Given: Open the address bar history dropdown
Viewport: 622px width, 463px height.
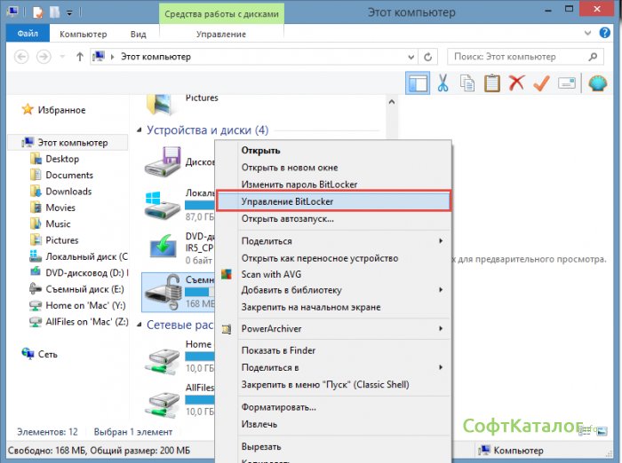Looking at the screenshot, I should tap(415, 57).
